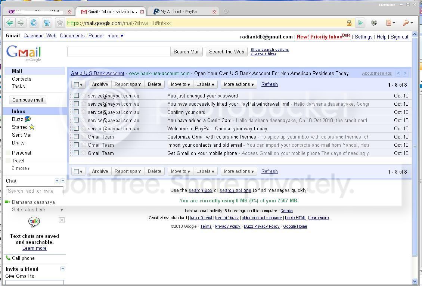Screen dimensions: 422x286
Task: Dismiss the talk promo with X
Action: coord(62,220)
